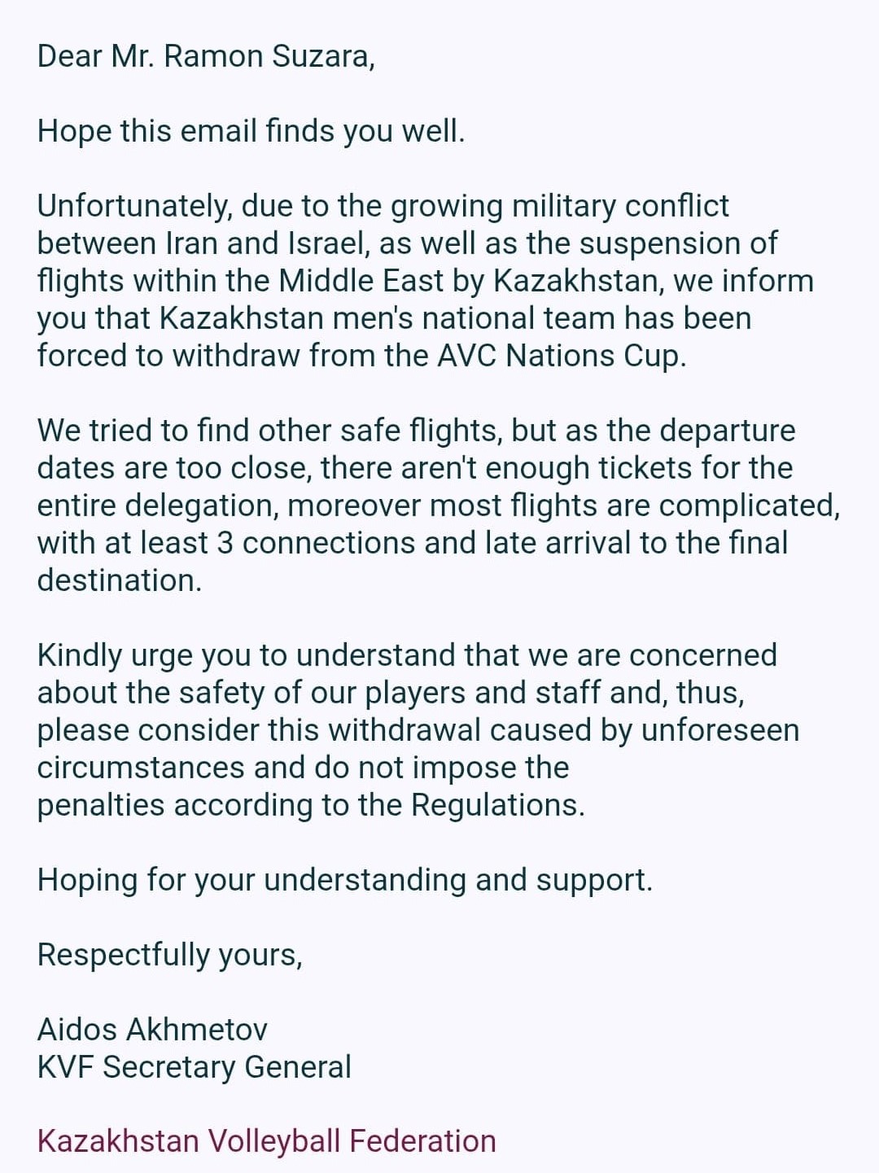Screen dimensions: 879x1173
Task: Click the line penalties according to the Regulations
Action: (311, 804)
